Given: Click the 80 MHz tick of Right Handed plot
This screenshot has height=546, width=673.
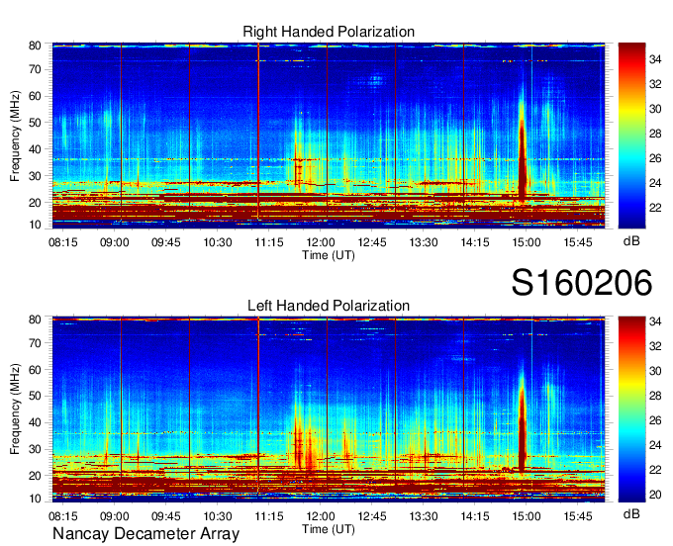Looking at the screenshot, I should pyautogui.click(x=35, y=45).
